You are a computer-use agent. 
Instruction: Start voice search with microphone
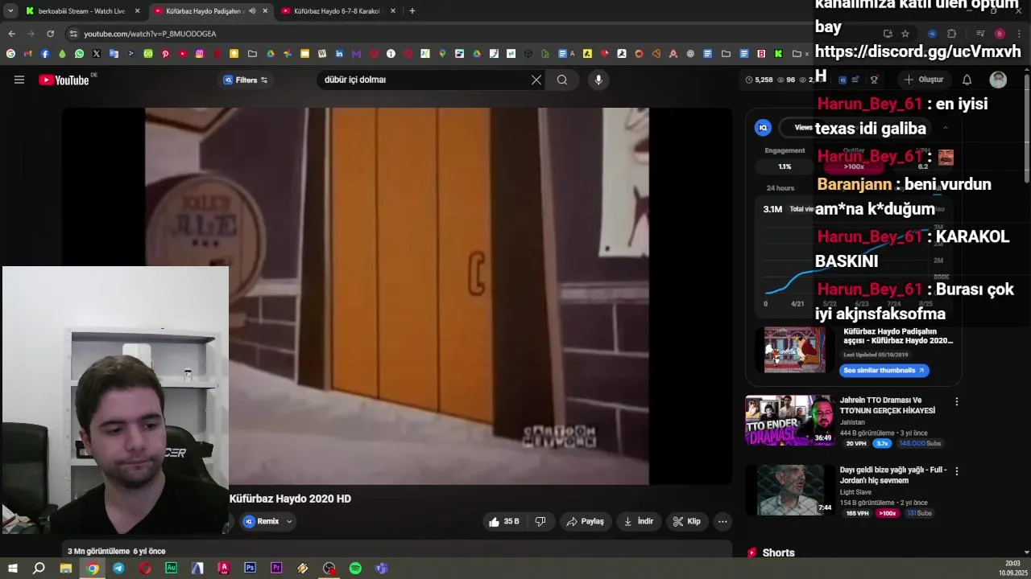tap(598, 80)
